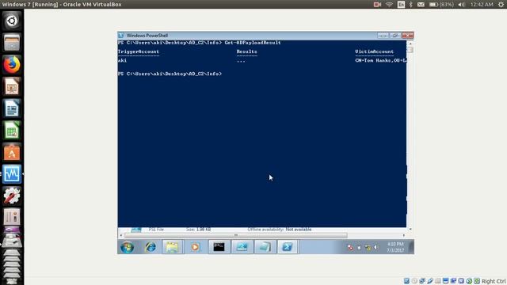Click the right arrow of horizontal scrollbar

coord(403,235)
